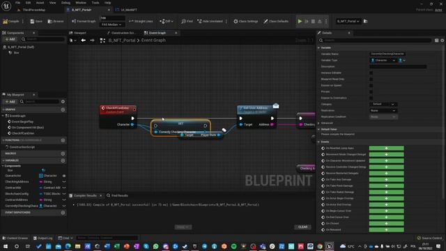Collapse the EventGraph tree in My Blueprint
The height and width of the screenshot is (251, 446).
click(x=3, y=116)
